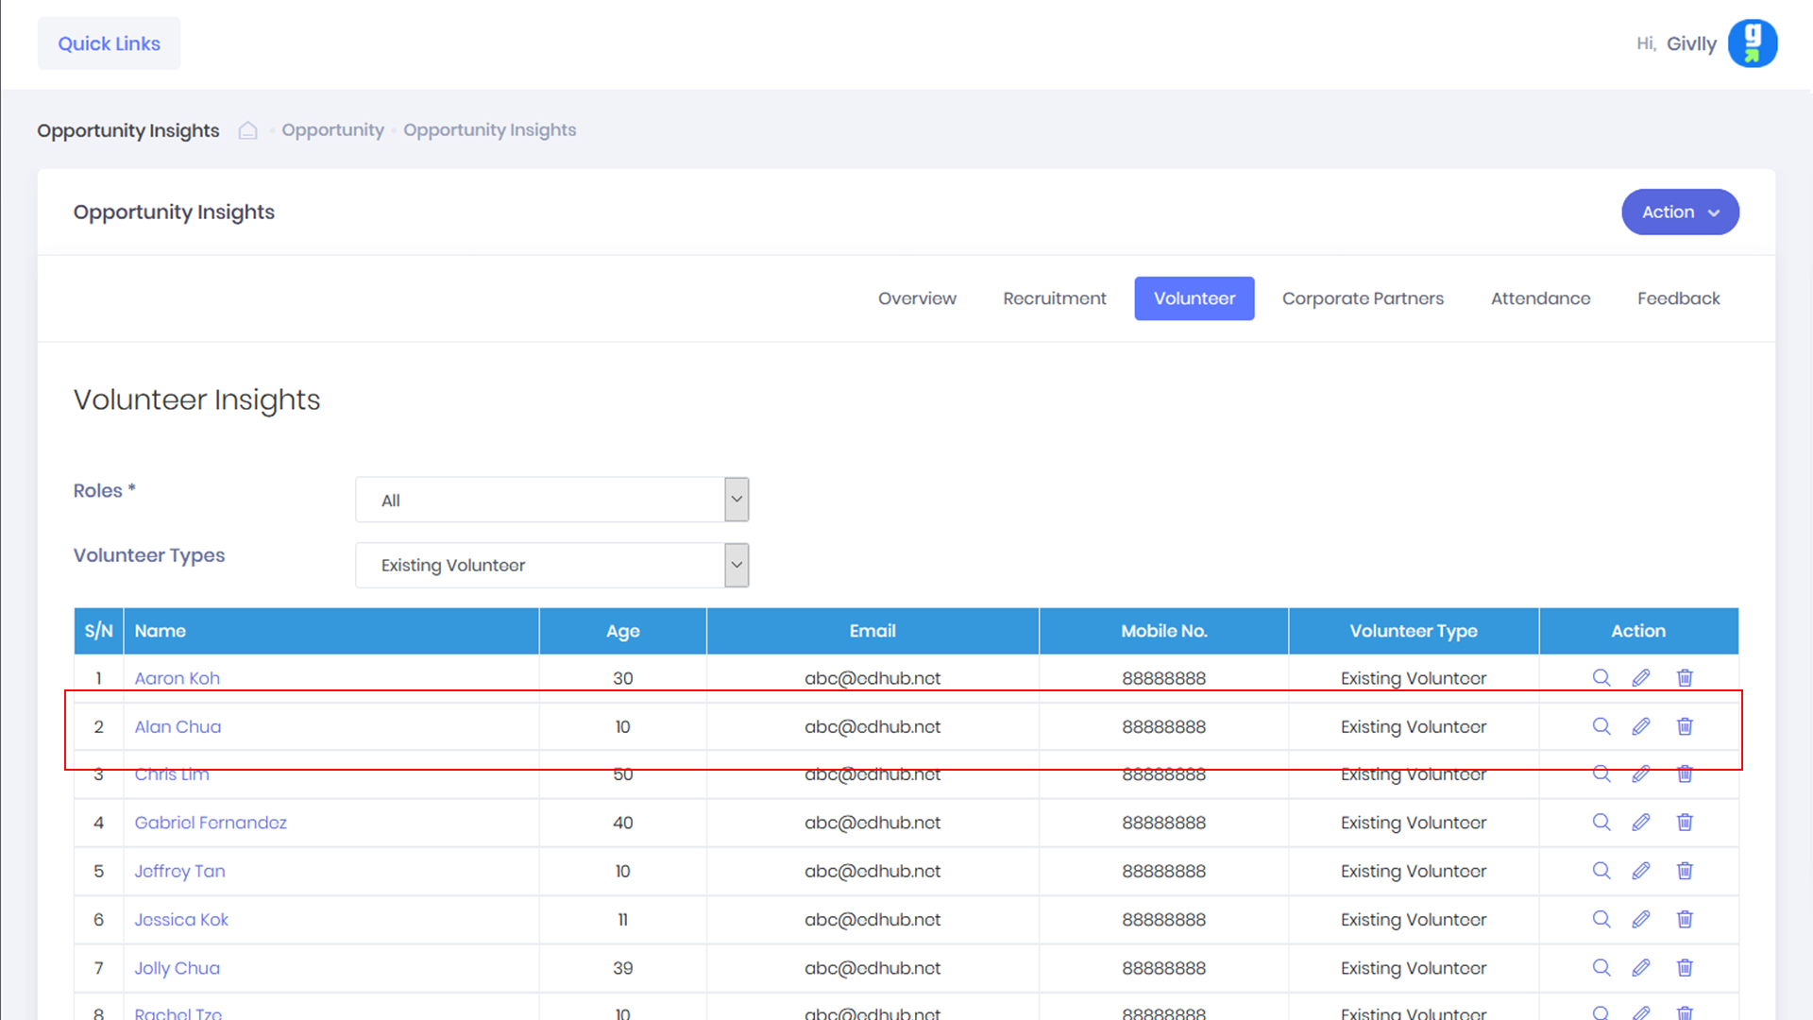Viewport: 1813px width, 1020px height.
Task: Click the view magnifier icon for Aaron Koh
Action: pos(1601,678)
